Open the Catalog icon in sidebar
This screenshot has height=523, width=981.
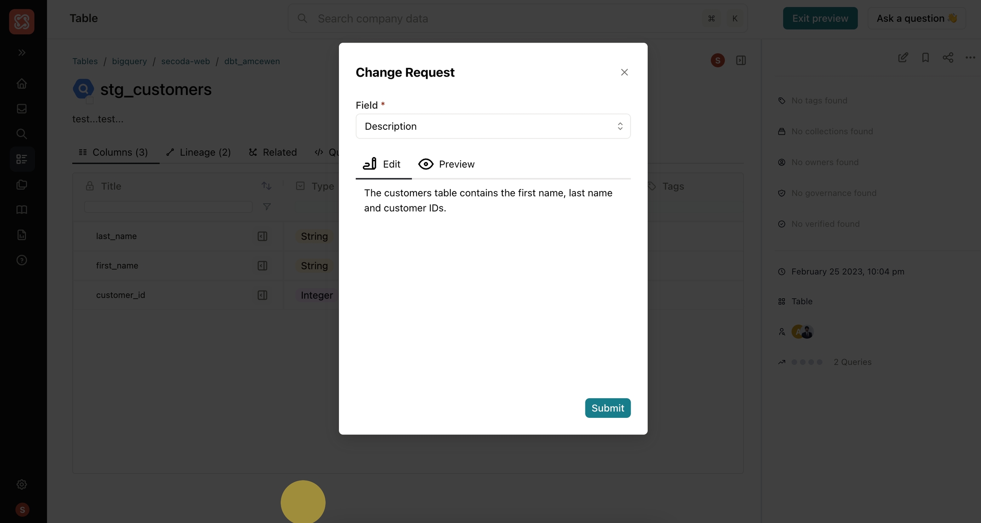point(22,159)
